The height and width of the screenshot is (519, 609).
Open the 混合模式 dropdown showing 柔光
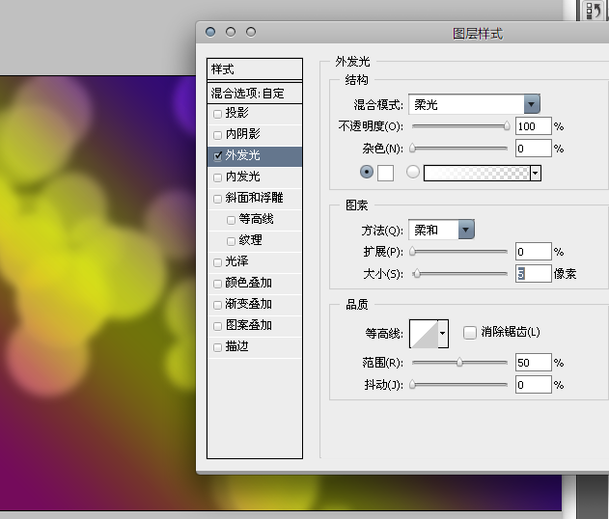click(474, 104)
